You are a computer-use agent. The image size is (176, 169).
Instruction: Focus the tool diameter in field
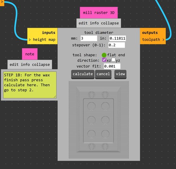pyautogui.click(x=117, y=38)
